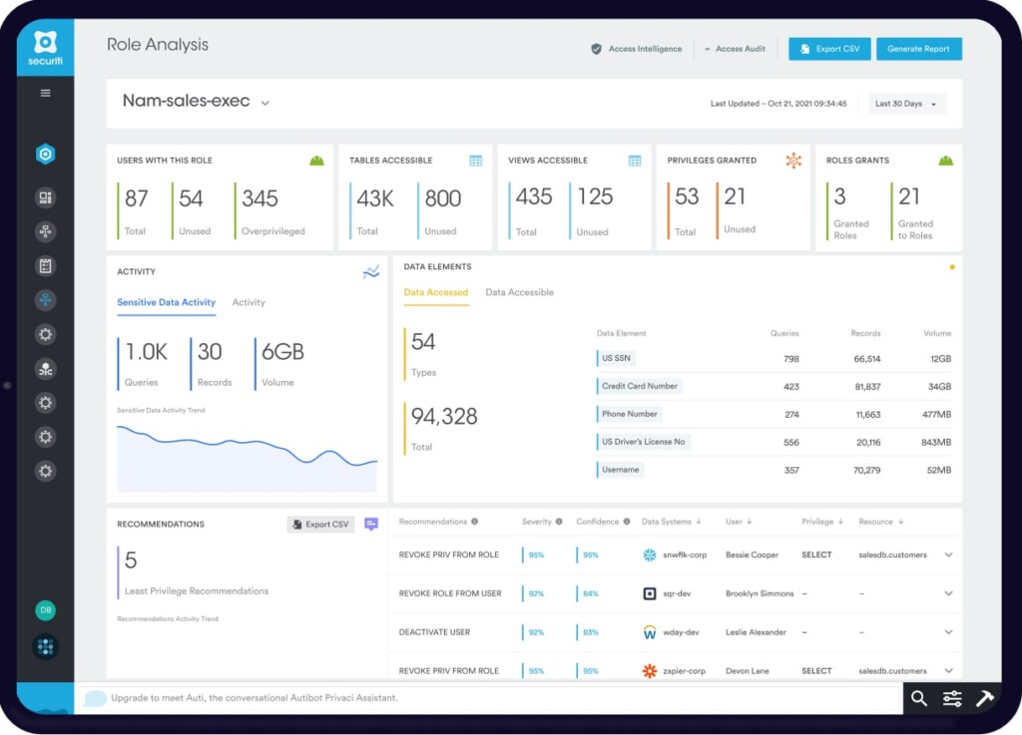This screenshot has width=1022, height=735.
Task: Open the blue network nodes sidebar icon
Action: tap(45, 300)
